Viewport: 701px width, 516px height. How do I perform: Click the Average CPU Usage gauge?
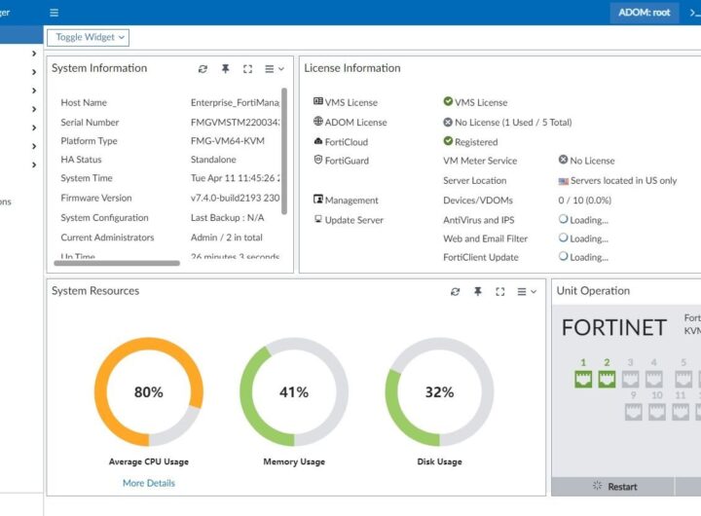tap(149, 392)
